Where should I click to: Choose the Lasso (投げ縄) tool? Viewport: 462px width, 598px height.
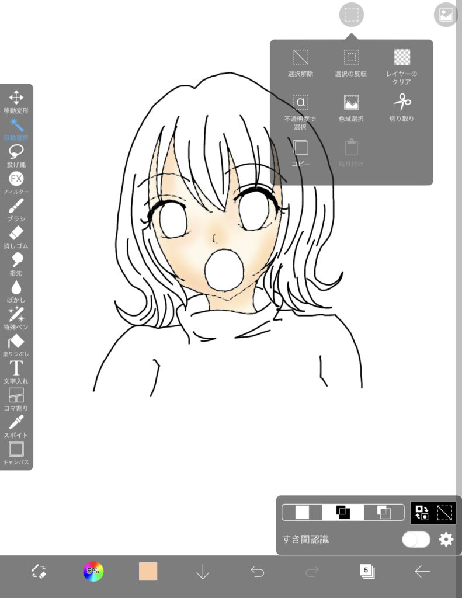click(x=16, y=155)
